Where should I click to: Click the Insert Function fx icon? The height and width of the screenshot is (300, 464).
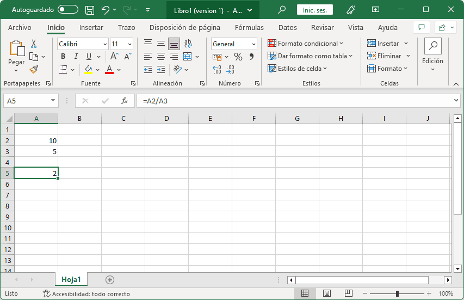pyautogui.click(x=125, y=101)
